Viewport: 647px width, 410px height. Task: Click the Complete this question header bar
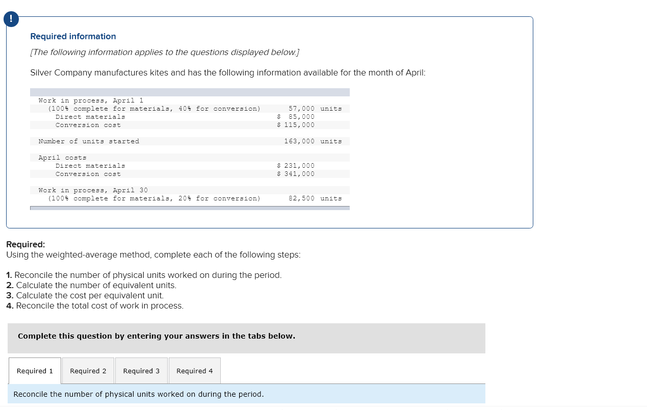pyautogui.click(x=156, y=336)
